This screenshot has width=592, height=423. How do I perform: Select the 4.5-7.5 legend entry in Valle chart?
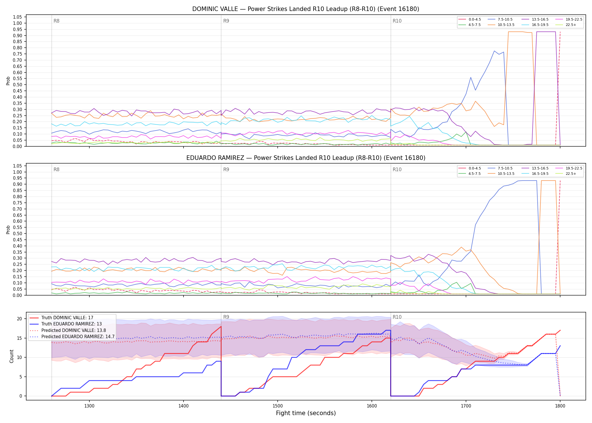[x=470, y=25]
